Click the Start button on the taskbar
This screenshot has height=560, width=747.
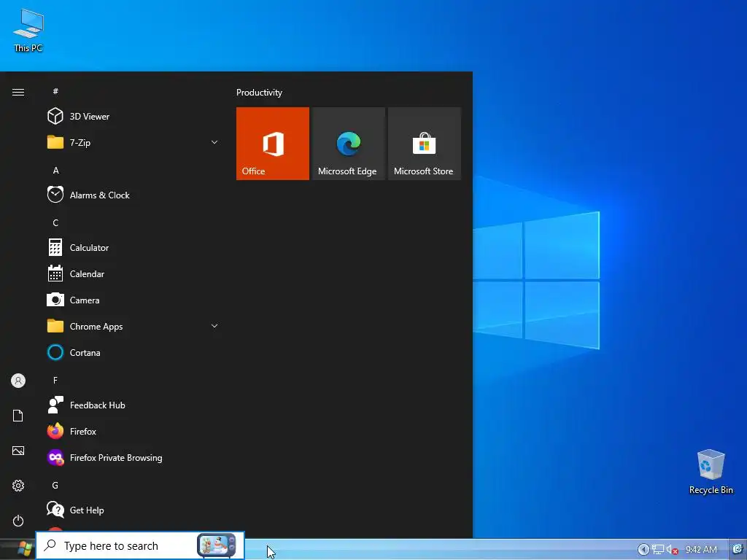point(24,548)
